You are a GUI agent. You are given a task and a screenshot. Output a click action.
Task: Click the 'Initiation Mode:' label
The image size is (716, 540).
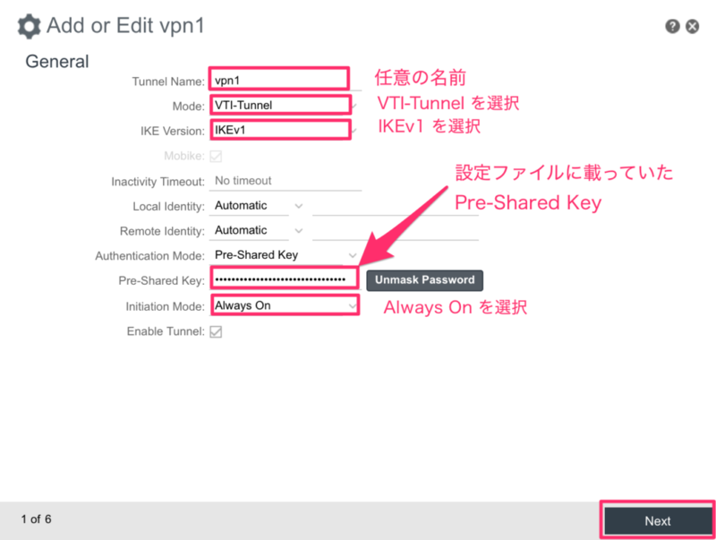(x=165, y=306)
